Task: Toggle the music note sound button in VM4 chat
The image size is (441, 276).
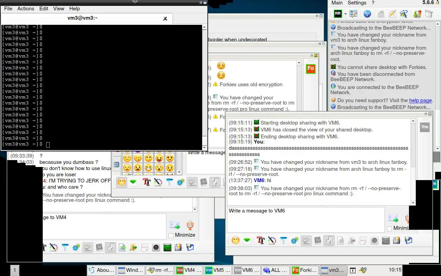Action: point(111,247)
